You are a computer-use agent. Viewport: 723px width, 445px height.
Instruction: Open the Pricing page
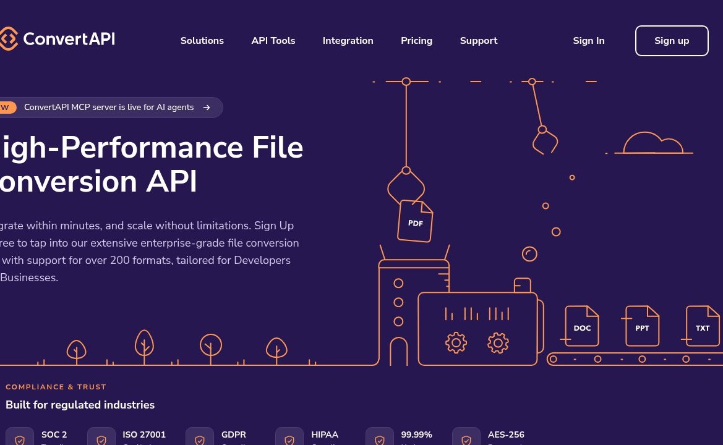416,41
